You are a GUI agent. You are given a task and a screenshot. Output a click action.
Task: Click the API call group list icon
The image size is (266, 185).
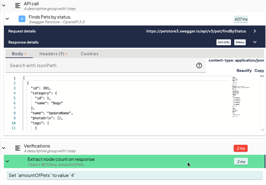pos(17,6)
